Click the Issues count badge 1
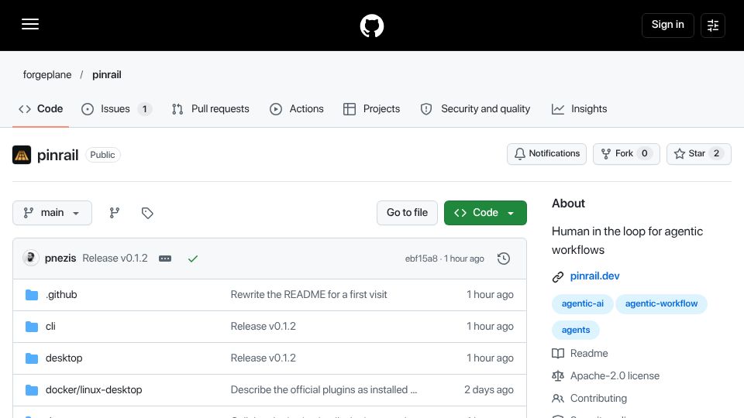Viewport: 744px width, 418px height. point(145,109)
